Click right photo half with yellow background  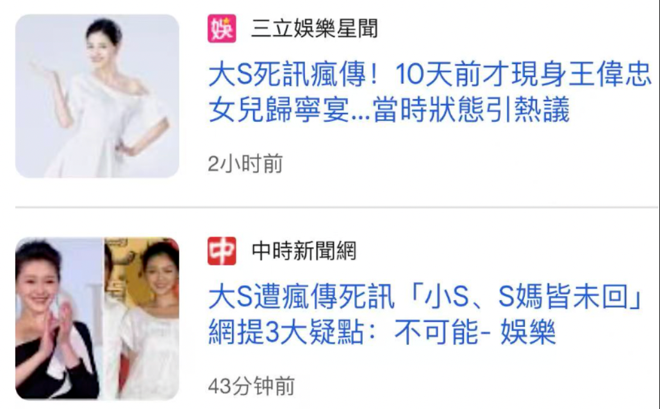pyautogui.click(x=142, y=319)
